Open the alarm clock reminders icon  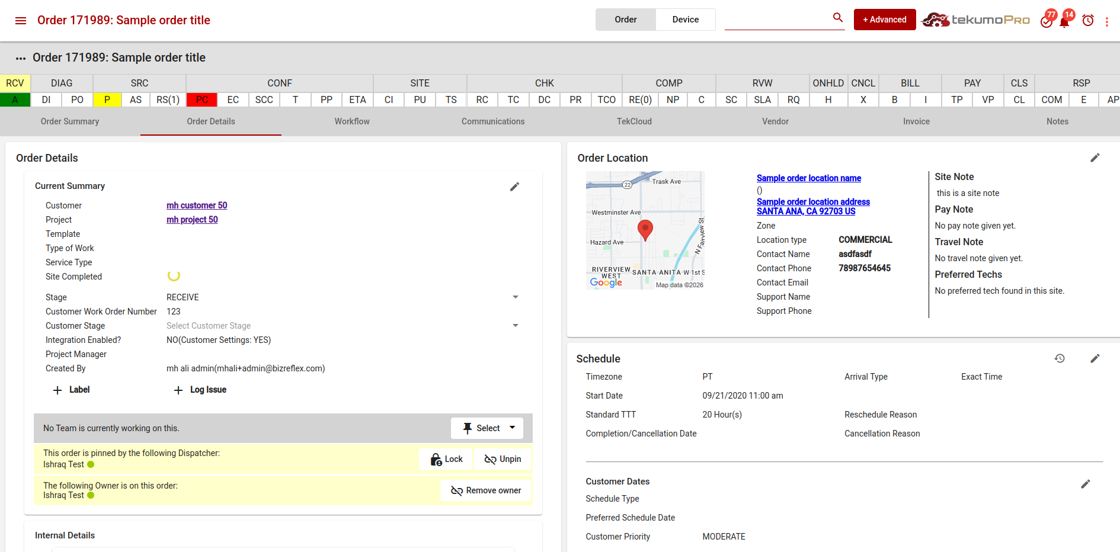tap(1087, 21)
